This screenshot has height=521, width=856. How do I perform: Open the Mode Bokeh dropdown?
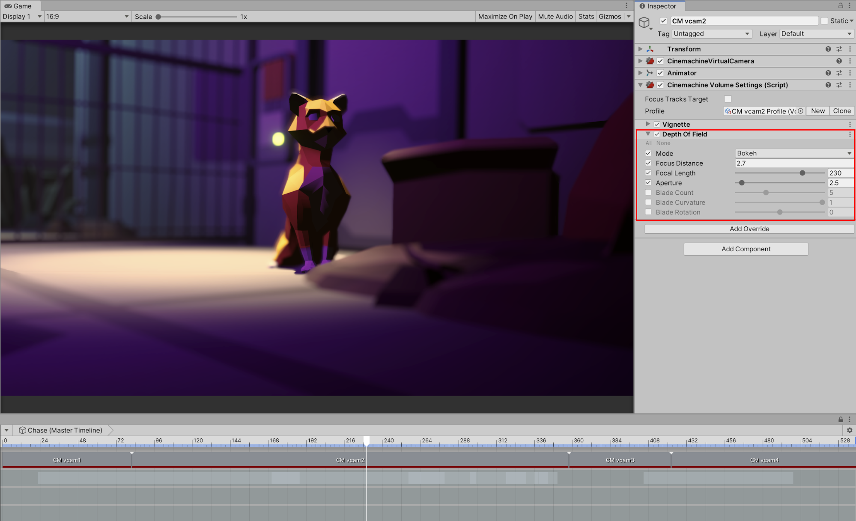tap(793, 153)
